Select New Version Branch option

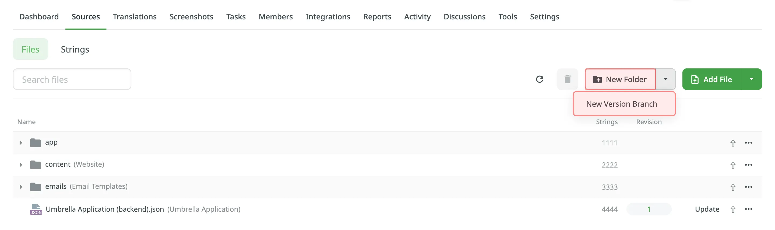[x=621, y=104]
